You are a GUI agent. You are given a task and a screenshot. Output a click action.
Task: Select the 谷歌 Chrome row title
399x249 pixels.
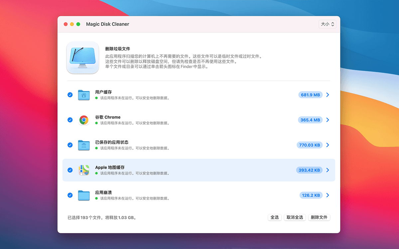pyautogui.click(x=108, y=117)
